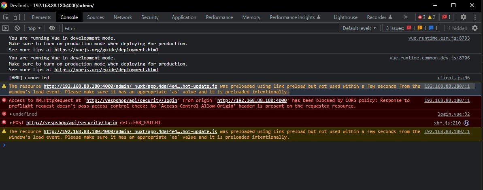Open hot-update.js link in last warning
The width and height of the screenshot is (483, 190).
click(130, 131)
